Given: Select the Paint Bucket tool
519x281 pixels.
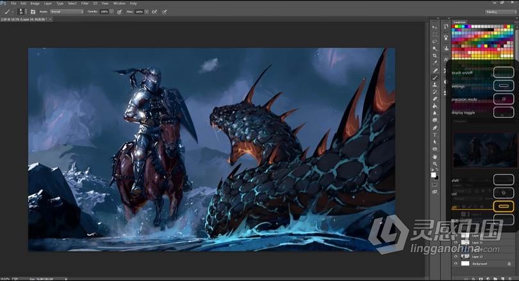Looking at the screenshot, I should (434, 106).
